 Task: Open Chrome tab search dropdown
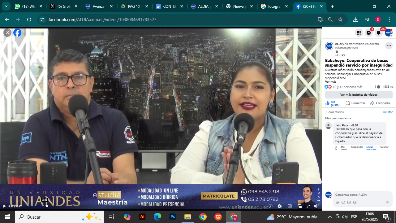click(x=6, y=6)
